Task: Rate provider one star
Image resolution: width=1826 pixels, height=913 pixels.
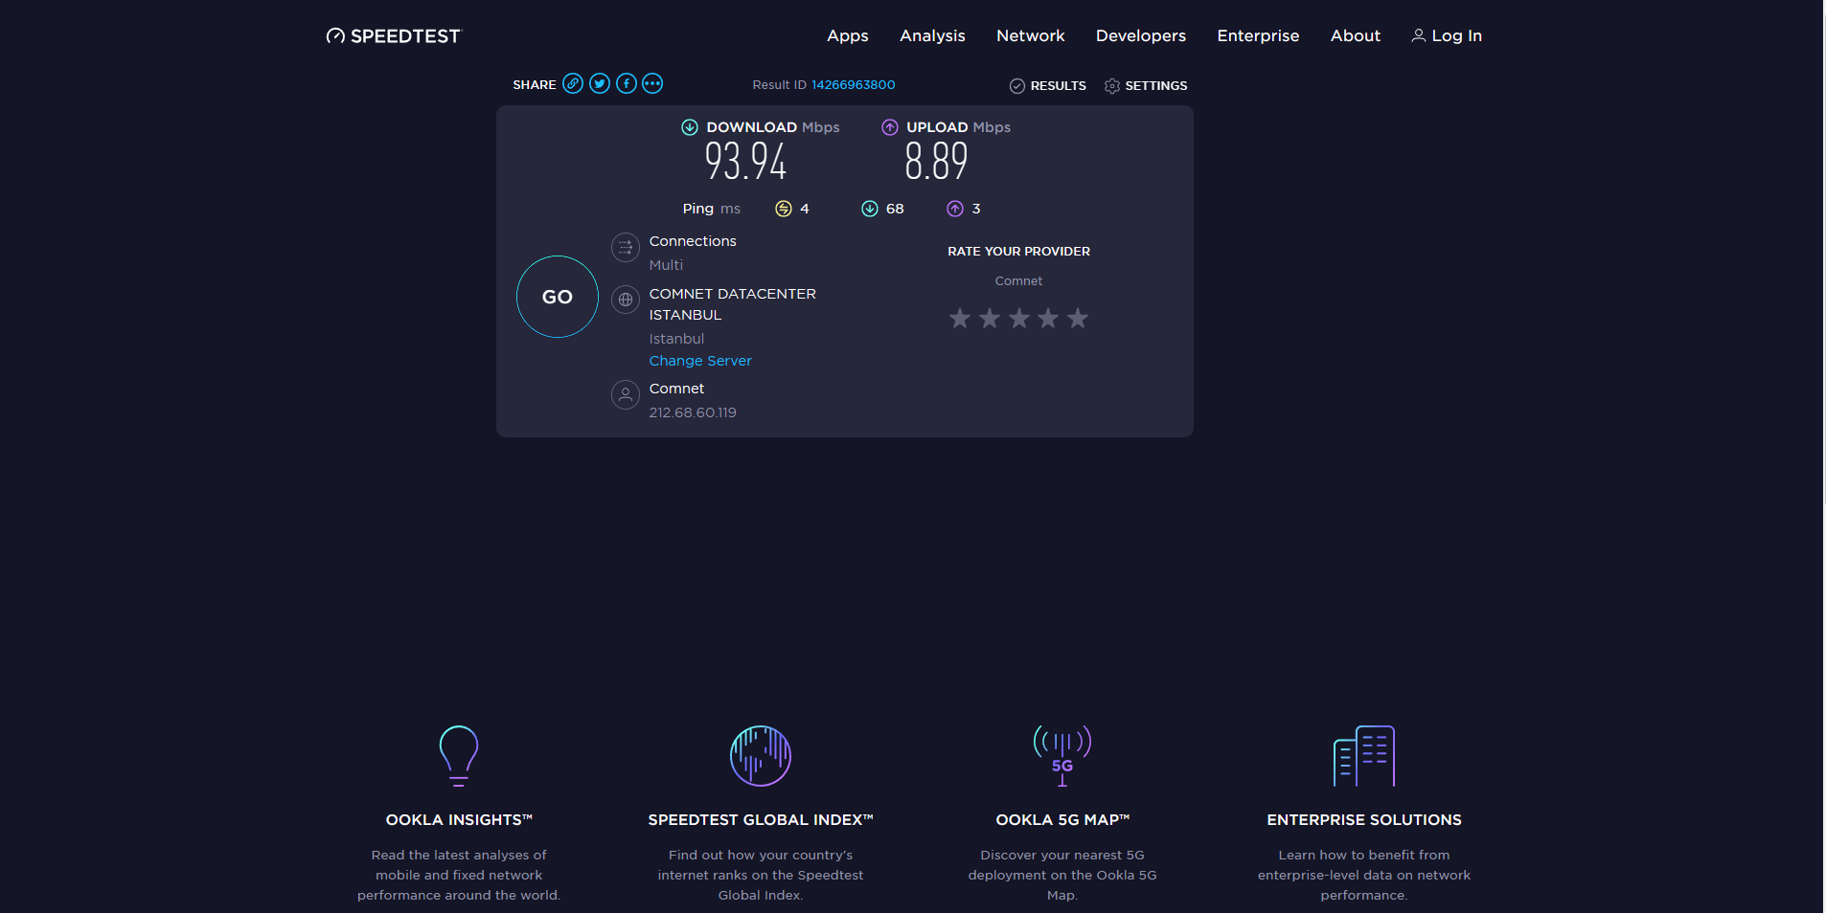Action: [x=960, y=318]
